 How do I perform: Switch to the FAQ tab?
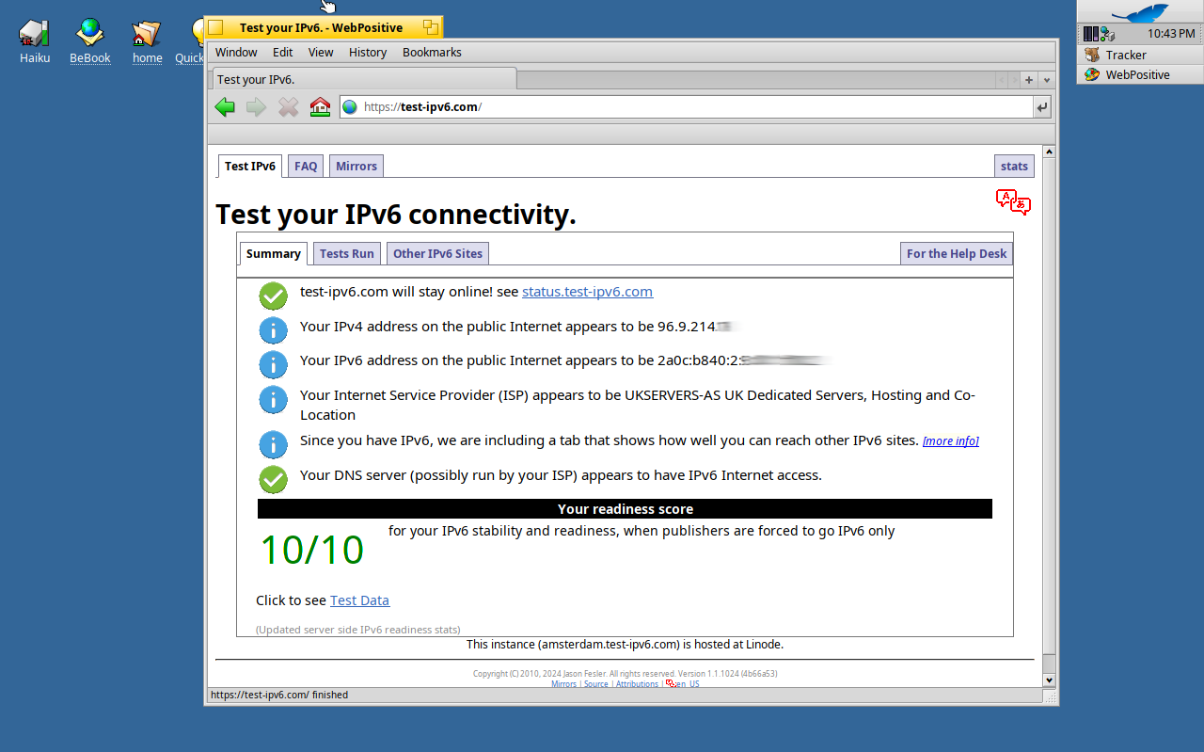click(305, 166)
